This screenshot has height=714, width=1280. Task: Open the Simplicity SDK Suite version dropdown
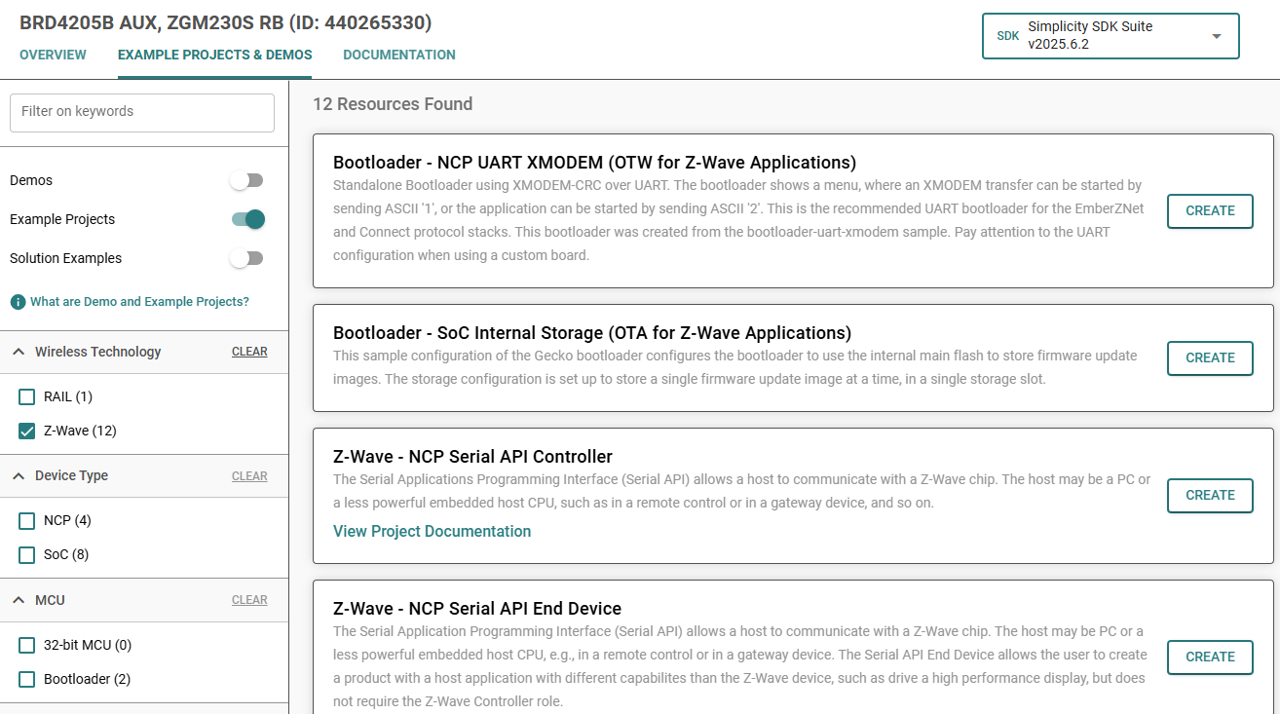(x=1215, y=35)
